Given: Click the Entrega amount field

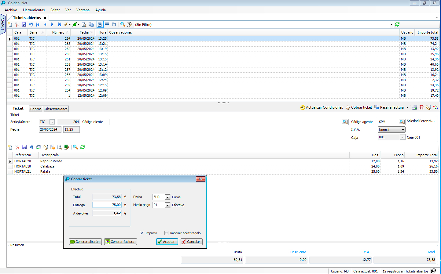Looking at the screenshot, I should (x=107, y=205).
